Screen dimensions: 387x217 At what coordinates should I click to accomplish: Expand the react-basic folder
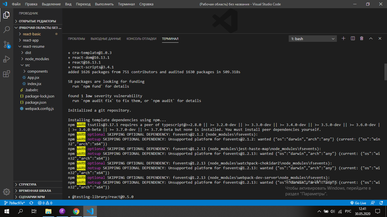click(38, 34)
